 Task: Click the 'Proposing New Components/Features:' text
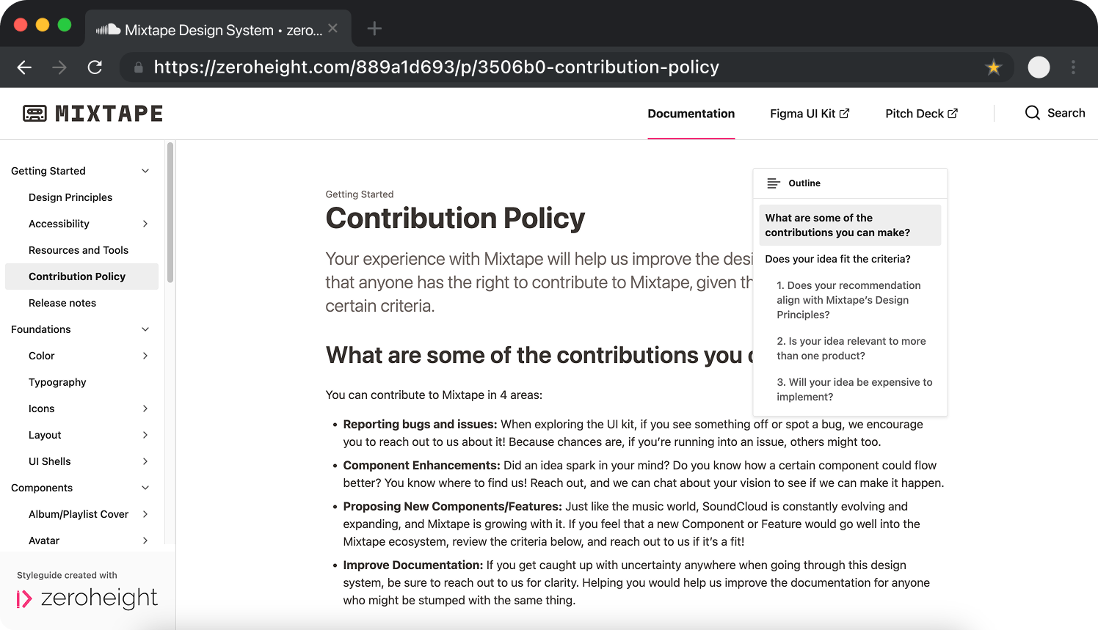coord(452,507)
